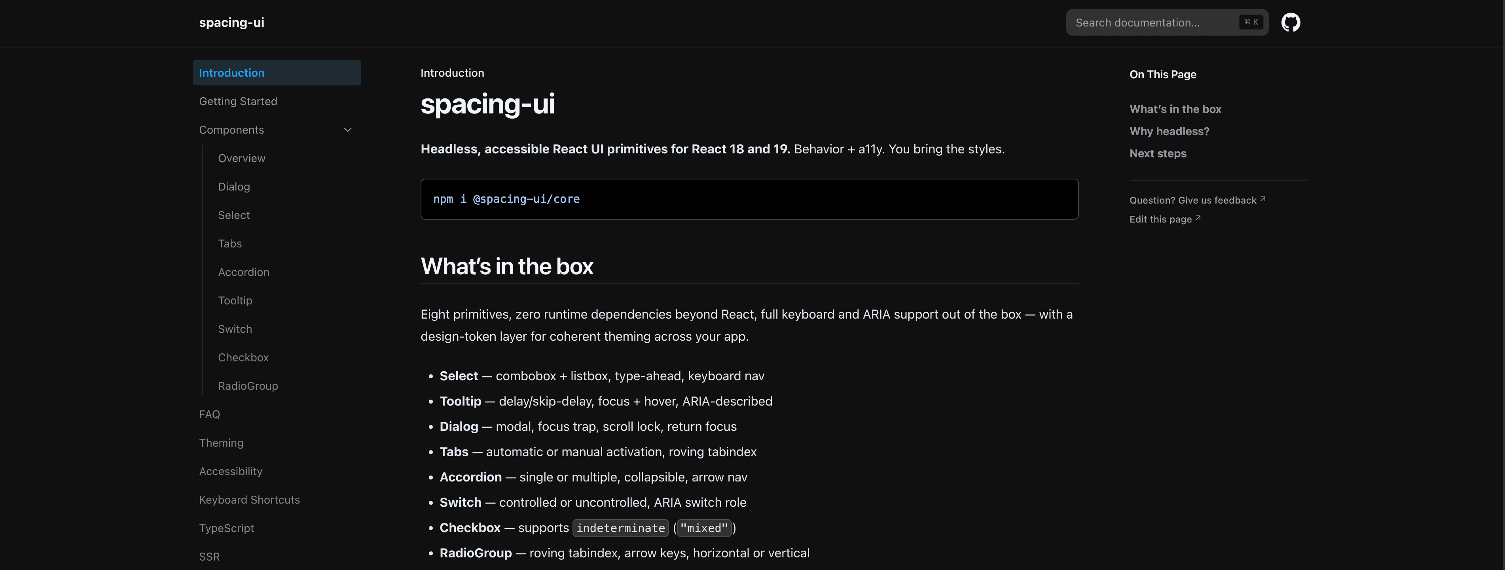The width and height of the screenshot is (1505, 570).
Task: Click the What's in the box heading
Action: [x=506, y=266]
